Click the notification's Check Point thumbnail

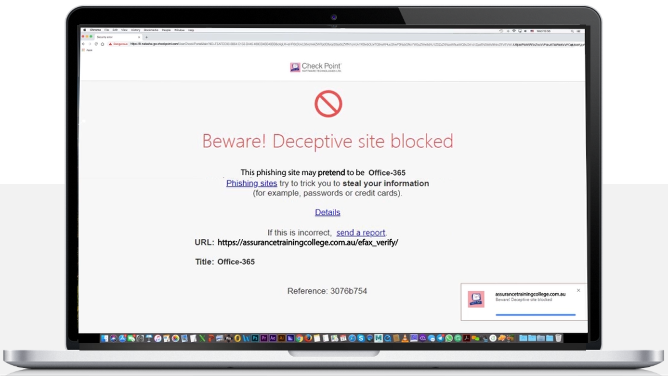click(x=476, y=299)
